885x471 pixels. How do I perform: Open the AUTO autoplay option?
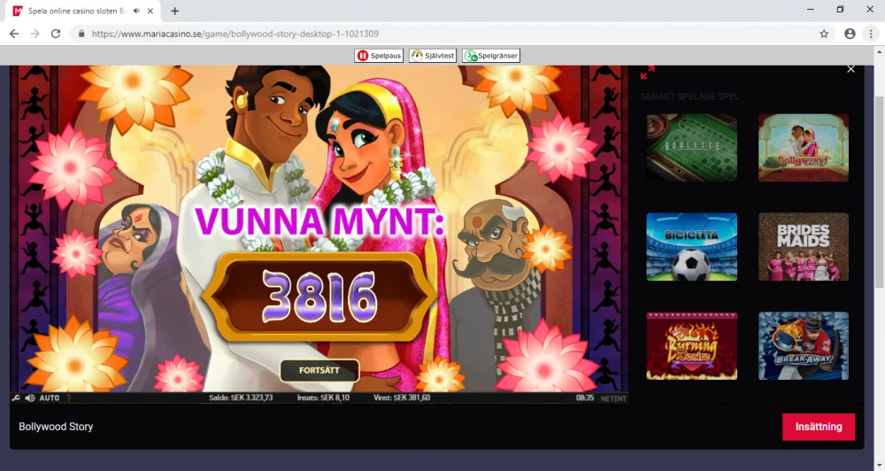pos(50,398)
